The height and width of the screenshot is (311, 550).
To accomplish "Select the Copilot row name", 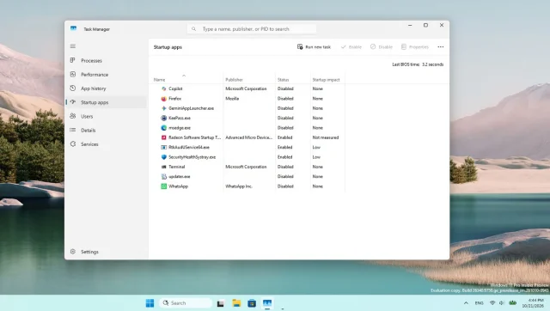I will (175, 88).
